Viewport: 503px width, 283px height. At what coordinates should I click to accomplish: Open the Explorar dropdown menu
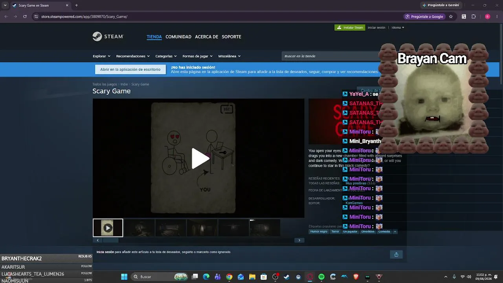(102, 56)
